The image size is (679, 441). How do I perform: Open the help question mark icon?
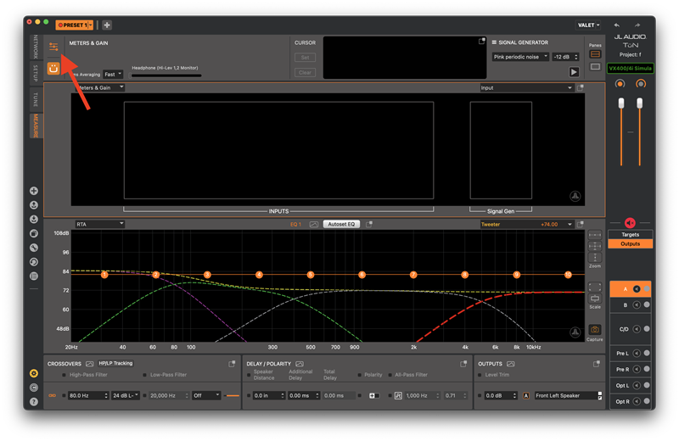point(34,402)
